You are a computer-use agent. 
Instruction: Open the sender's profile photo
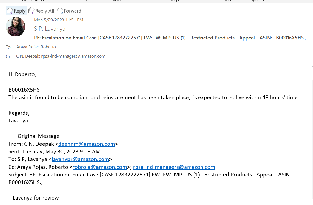pyautogui.click(x=16, y=27)
